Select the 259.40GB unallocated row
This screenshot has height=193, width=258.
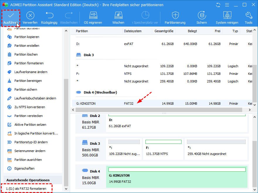[x=162, y=81]
